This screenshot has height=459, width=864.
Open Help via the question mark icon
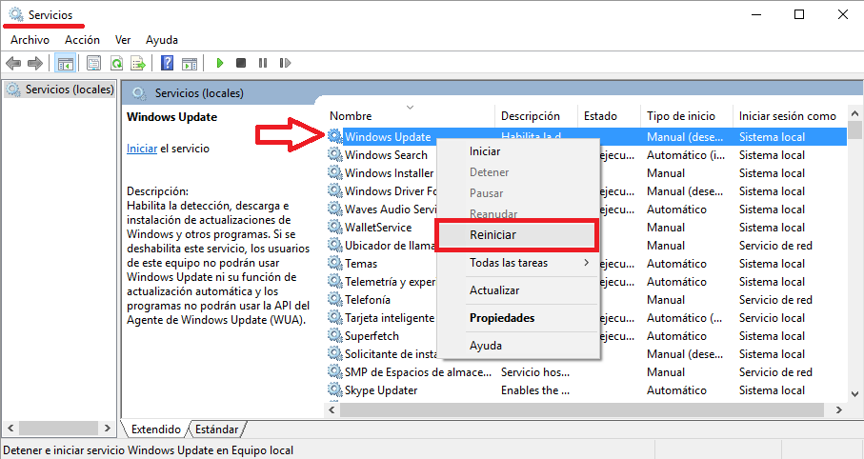pyautogui.click(x=167, y=64)
